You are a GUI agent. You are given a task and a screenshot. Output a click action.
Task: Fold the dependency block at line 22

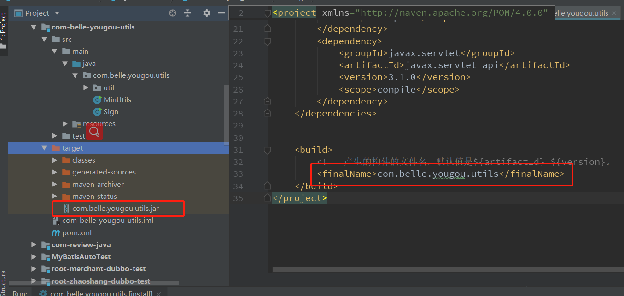tap(268, 41)
